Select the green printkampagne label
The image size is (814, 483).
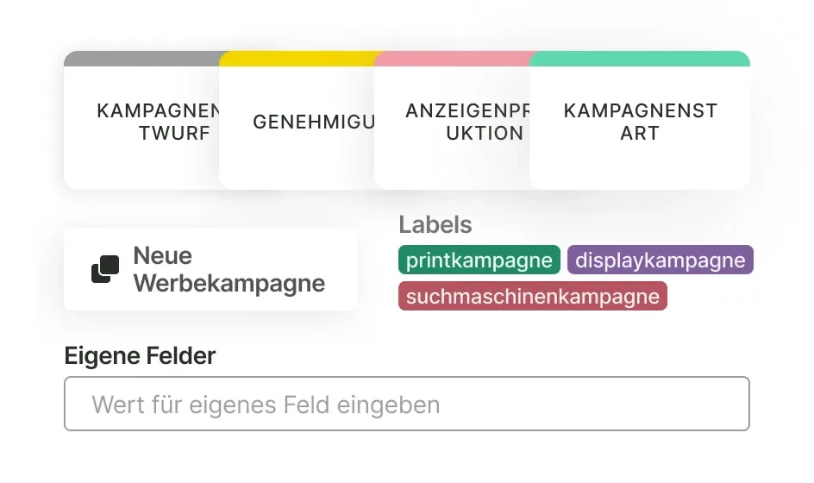pos(479,260)
